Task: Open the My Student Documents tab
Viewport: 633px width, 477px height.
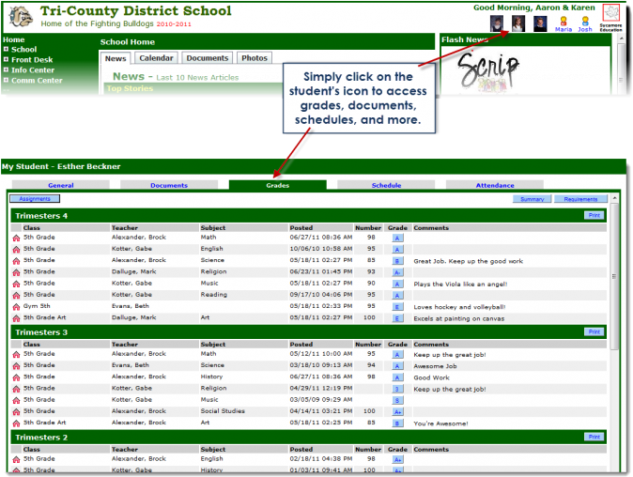Action: (x=169, y=185)
